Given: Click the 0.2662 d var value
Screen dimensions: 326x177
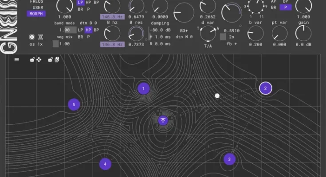Looking at the screenshot, I should (208, 17).
